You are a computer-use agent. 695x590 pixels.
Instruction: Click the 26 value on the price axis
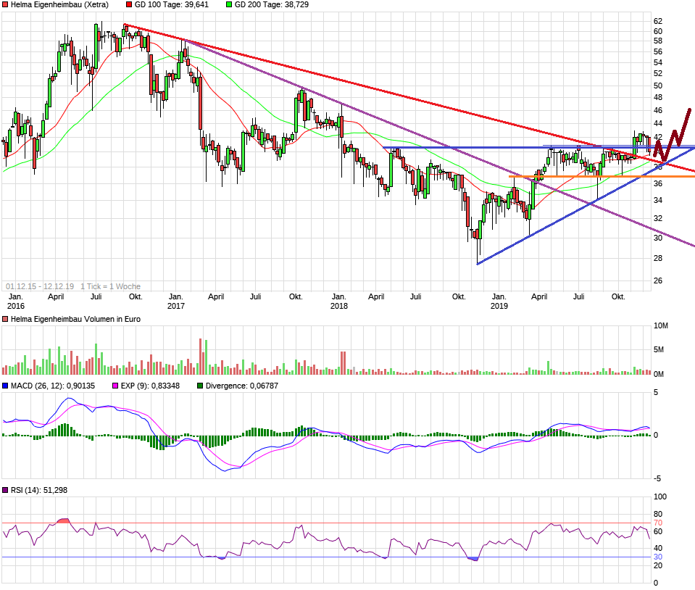[x=658, y=281]
